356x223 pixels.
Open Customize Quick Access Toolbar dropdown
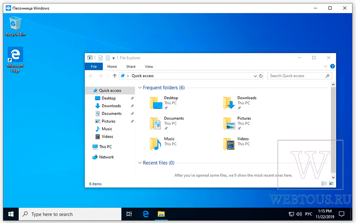[x=113, y=58]
